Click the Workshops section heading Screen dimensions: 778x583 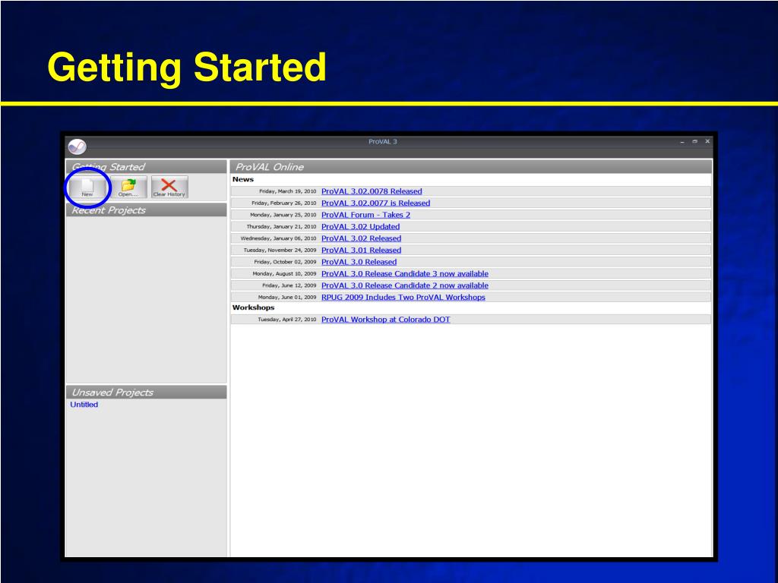(x=254, y=307)
